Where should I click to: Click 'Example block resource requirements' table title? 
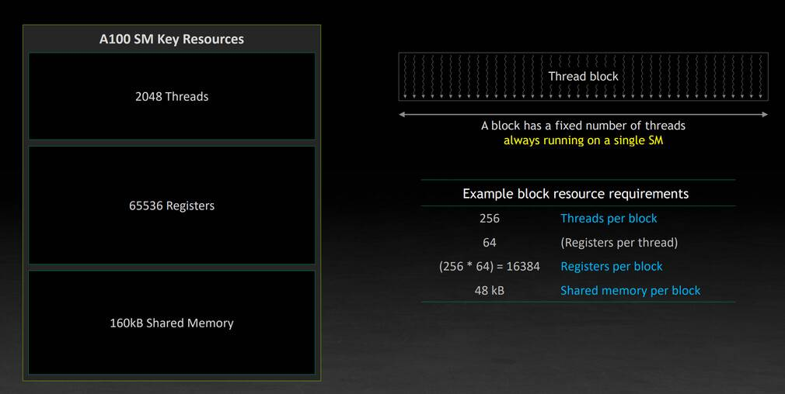576,194
